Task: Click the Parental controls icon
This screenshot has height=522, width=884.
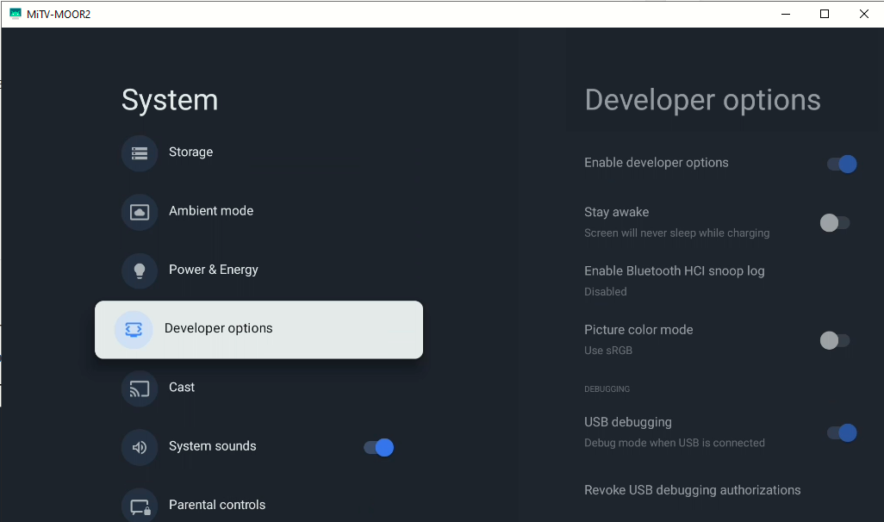Action: (140, 506)
